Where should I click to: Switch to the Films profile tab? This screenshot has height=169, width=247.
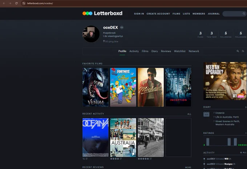[x=145, y=51]
